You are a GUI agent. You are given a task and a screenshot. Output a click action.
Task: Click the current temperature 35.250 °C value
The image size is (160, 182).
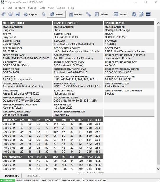point(118,79)
